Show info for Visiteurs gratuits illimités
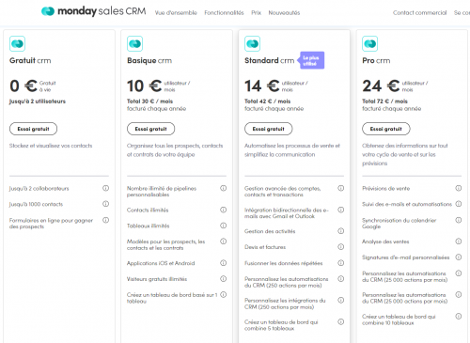Viewport: 470px width, 343px height. 224,278
